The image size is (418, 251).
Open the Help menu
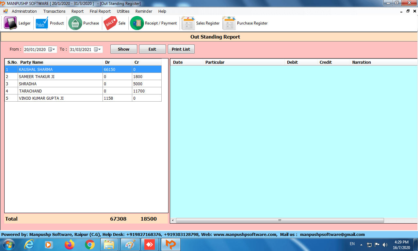click(x=162, y=11)
